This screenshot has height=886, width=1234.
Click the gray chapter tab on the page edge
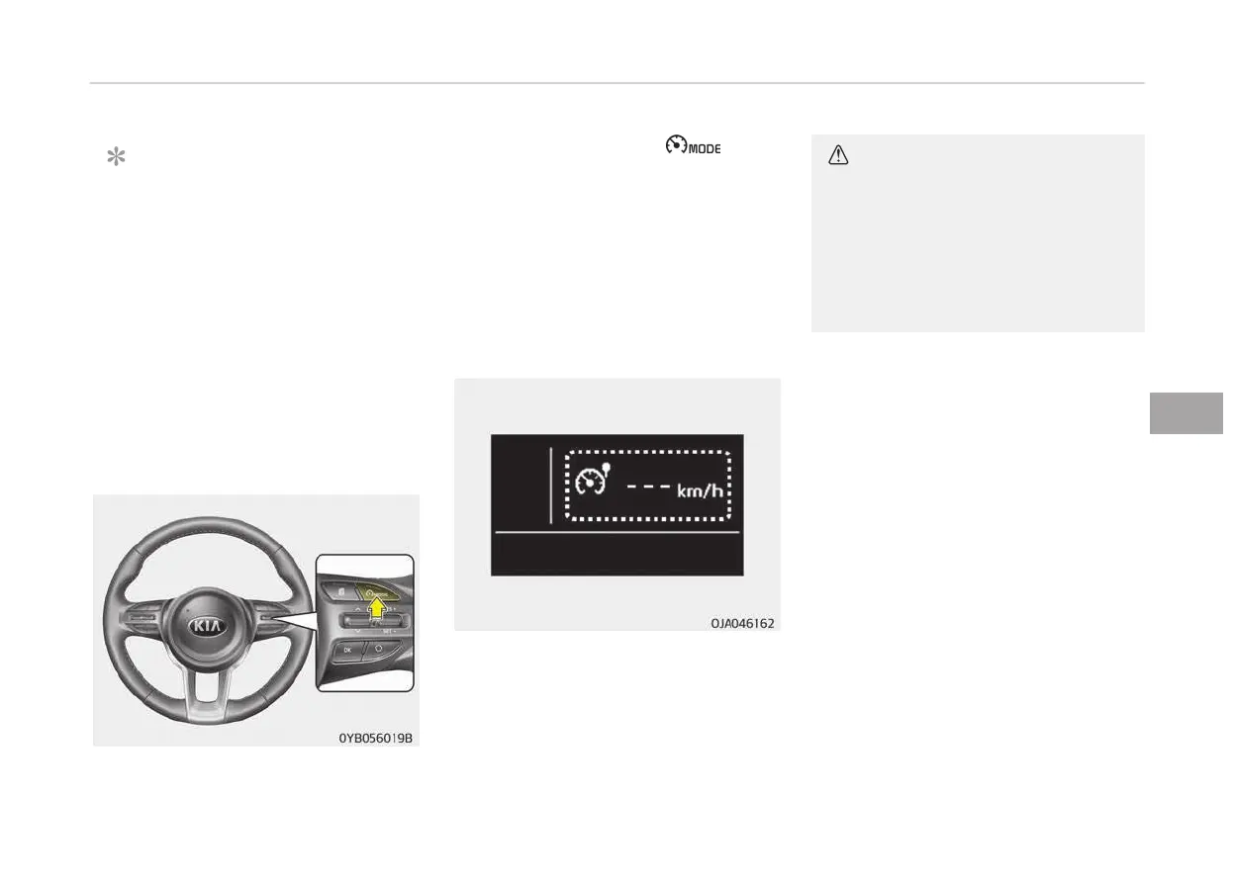pyautogui.click(x=1187, y=411)
